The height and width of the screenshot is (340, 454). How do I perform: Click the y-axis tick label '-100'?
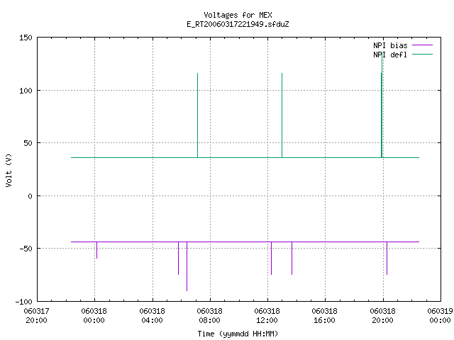pyautogui.click(x=23, y=302)
